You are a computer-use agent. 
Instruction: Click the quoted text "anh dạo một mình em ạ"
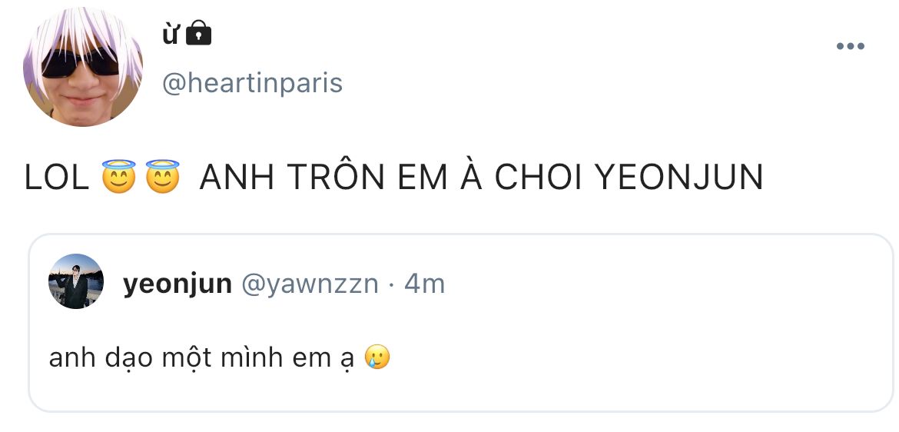[x=201, y=357]
